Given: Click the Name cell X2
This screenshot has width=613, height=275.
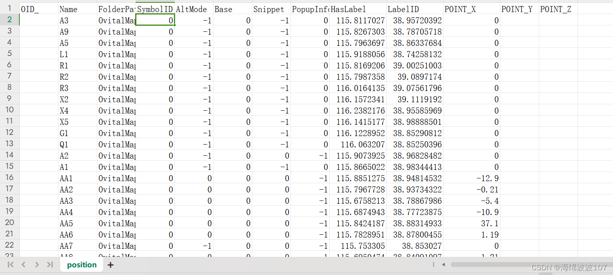Looking at the screenshot, I should click(77, 99).
